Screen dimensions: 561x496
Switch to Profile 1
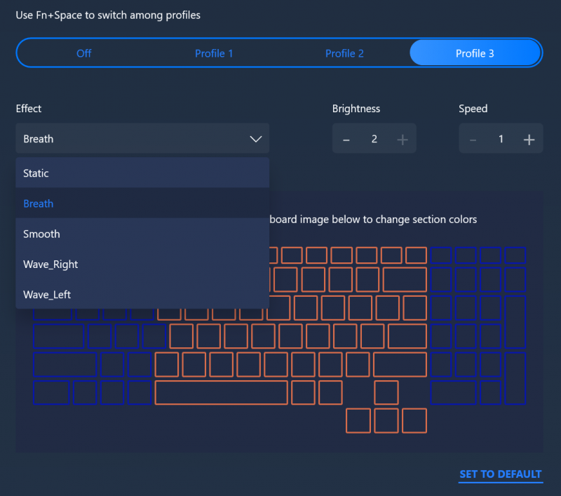tap(214, 53)
